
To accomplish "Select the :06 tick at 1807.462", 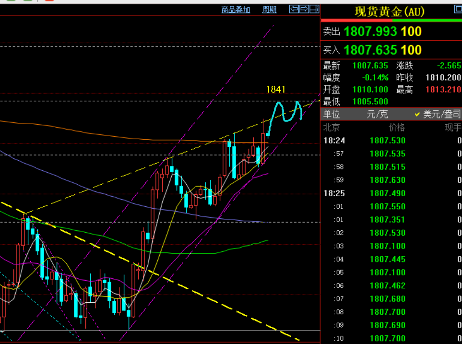I will tap(391, 285).
